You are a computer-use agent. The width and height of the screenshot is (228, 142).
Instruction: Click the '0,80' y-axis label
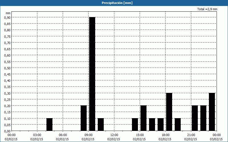pos(7,30)
